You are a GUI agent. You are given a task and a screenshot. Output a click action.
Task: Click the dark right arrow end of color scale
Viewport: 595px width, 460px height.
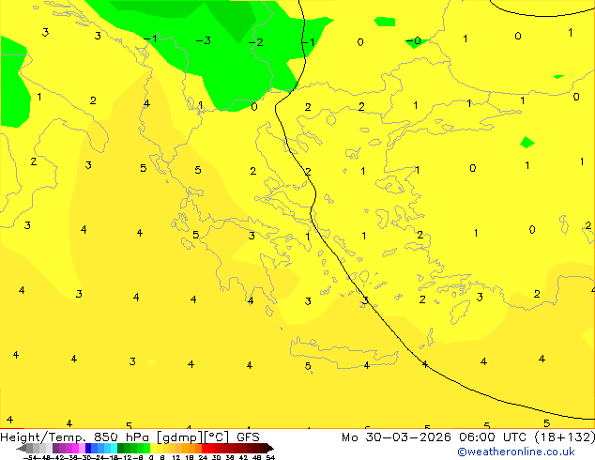tap(270, 448)
